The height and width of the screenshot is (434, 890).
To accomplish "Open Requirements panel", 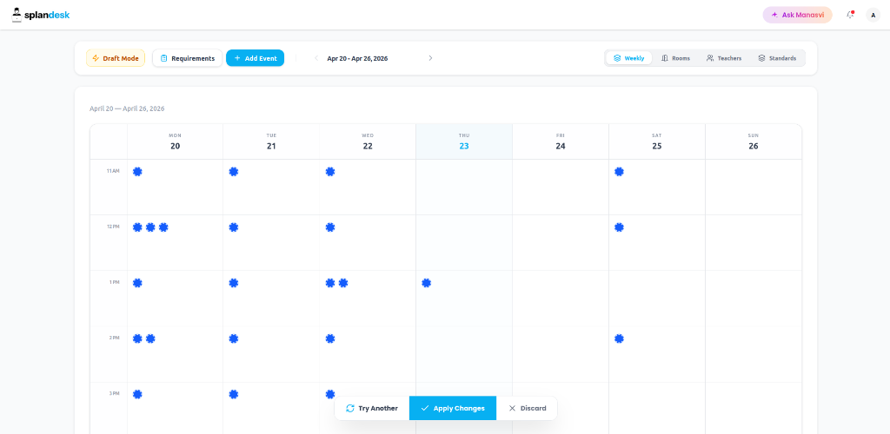I will click(x=188, y=58).
